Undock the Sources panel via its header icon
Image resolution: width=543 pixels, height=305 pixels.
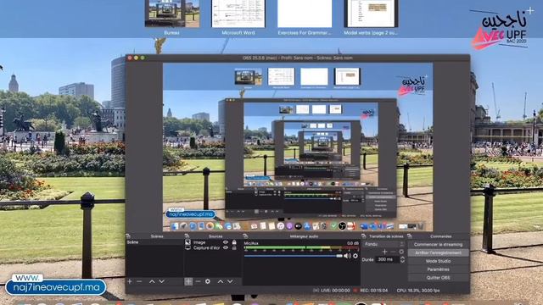187,236
